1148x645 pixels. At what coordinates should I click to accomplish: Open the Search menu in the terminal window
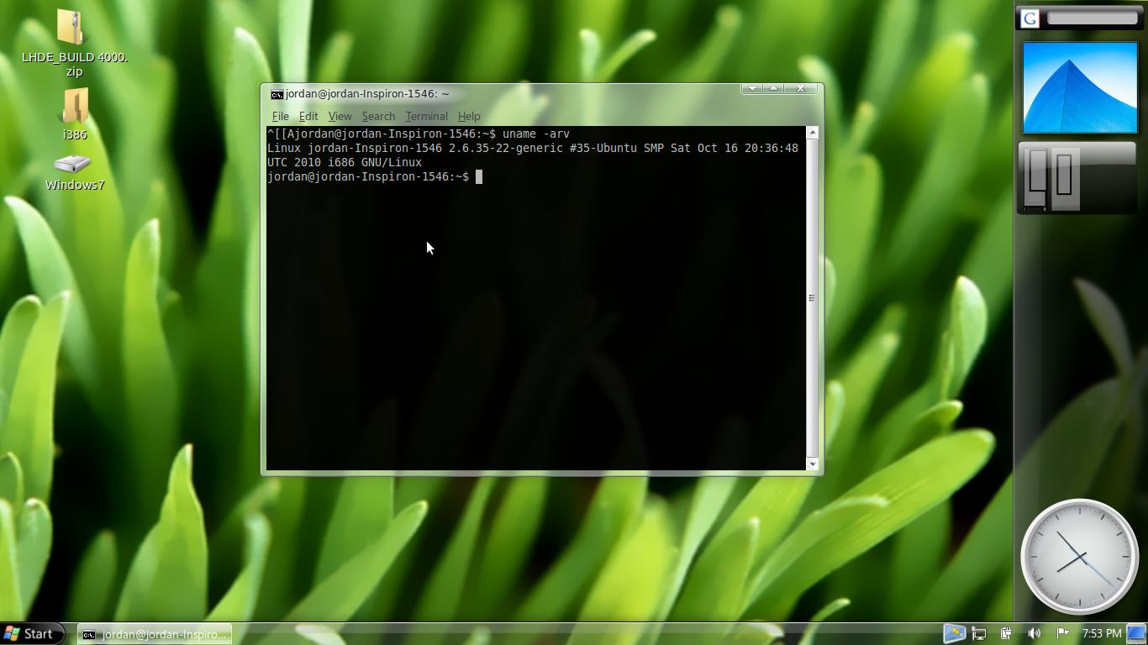click(378, 116)
